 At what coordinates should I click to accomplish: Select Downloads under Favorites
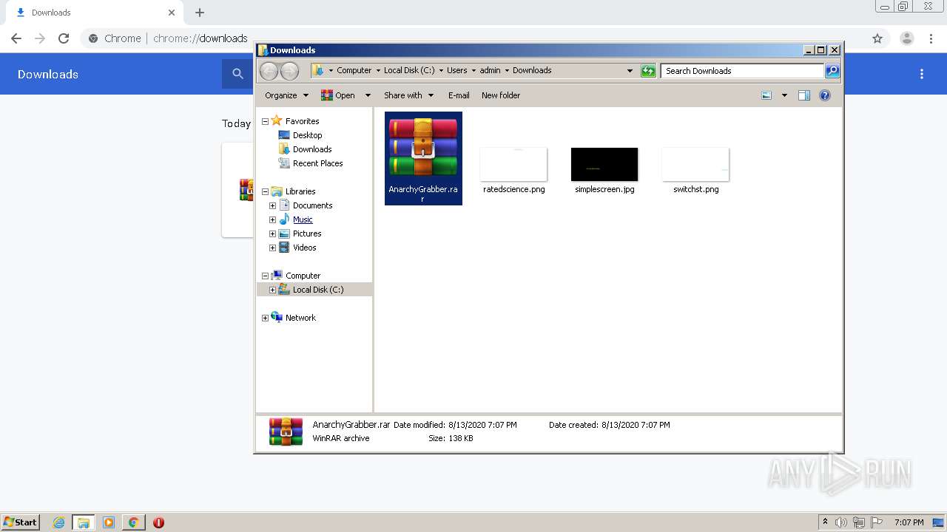click(x=305, y=149)
